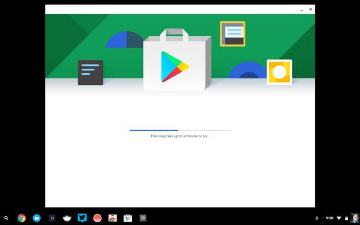360x225 pixels.
Task: Minimize the Play Store setup window
Action: click(301, 9)
